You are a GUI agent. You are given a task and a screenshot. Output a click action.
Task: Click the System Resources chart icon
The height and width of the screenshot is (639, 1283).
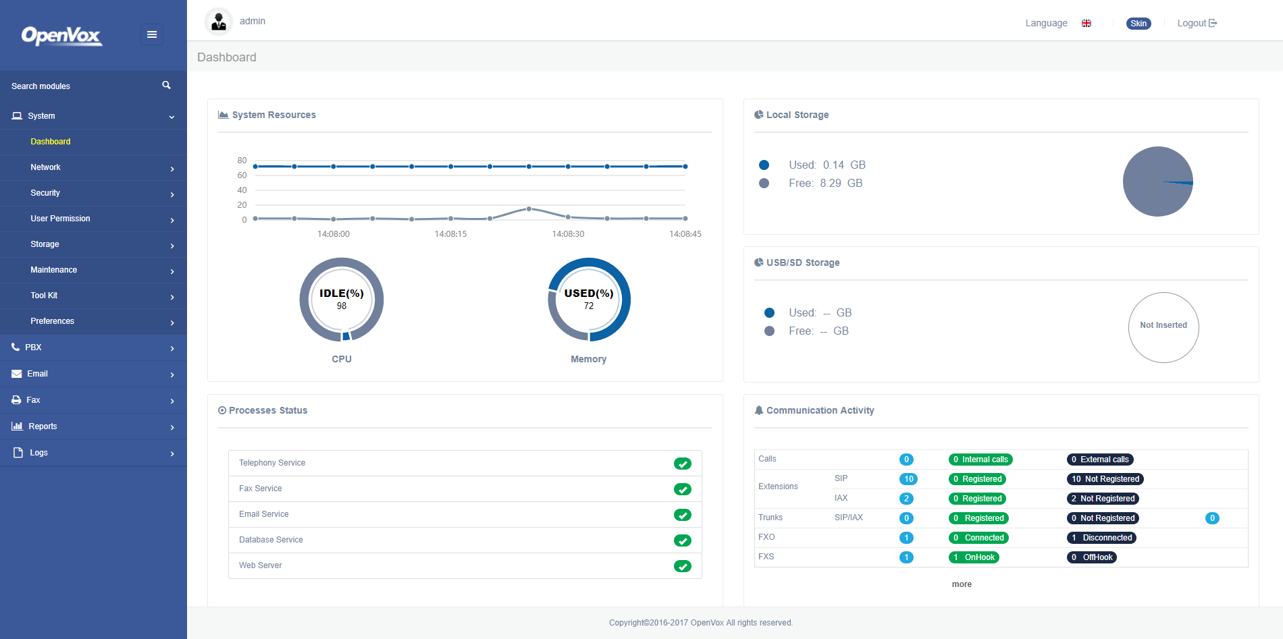223,115
